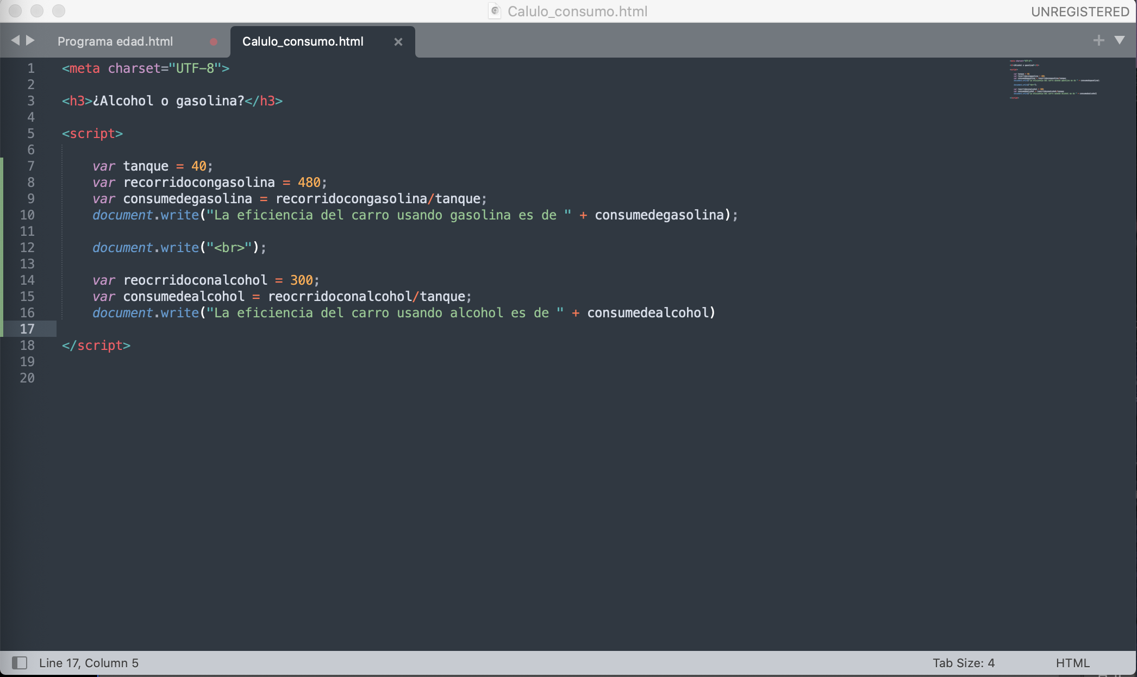Select the Calulo_consumo.html tab
1137x677 pixels.
pos(303,41)
